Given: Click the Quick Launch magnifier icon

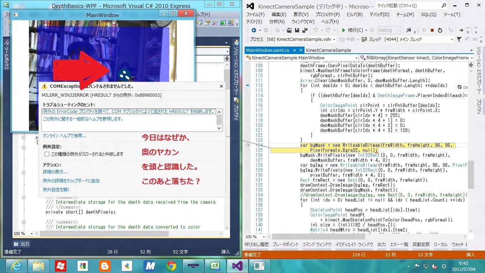Looking at the screenshot, I should [444, 6].
